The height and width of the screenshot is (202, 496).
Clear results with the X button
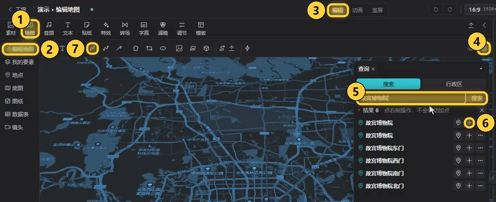tap(482, 110)
